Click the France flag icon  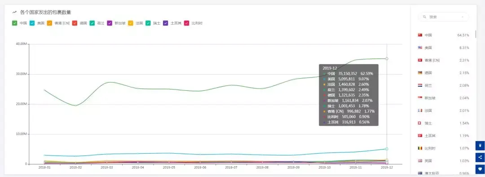[420, 111]
